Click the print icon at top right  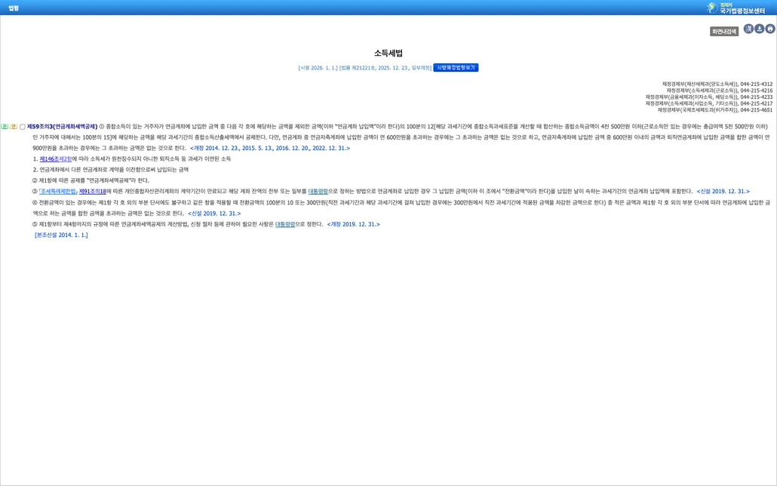coord(770,29)
